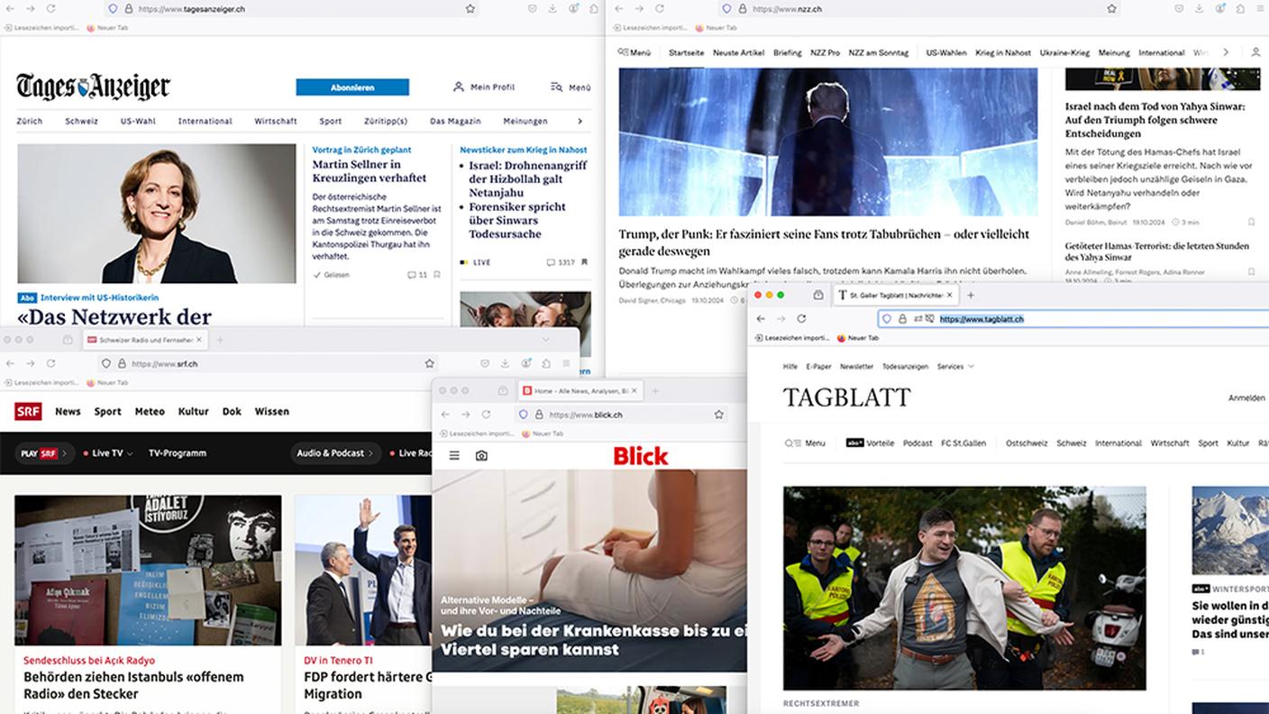Open the US-Historikerin portrait photo on Tages-Anzeiger
The image size is (1269, 714).
pyautogui.click(x=157, y=214)
